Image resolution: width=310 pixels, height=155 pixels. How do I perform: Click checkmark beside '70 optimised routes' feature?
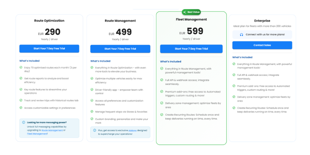21,67
